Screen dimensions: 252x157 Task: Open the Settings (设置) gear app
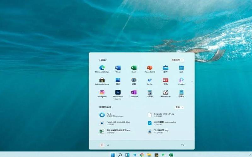coord(134,81)
